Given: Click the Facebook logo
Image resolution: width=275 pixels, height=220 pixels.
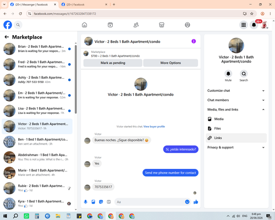Looking at the screenshot, I should [8, 25].
